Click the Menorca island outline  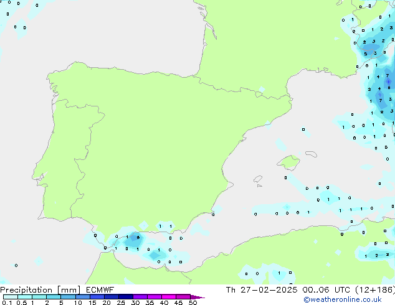311,154
